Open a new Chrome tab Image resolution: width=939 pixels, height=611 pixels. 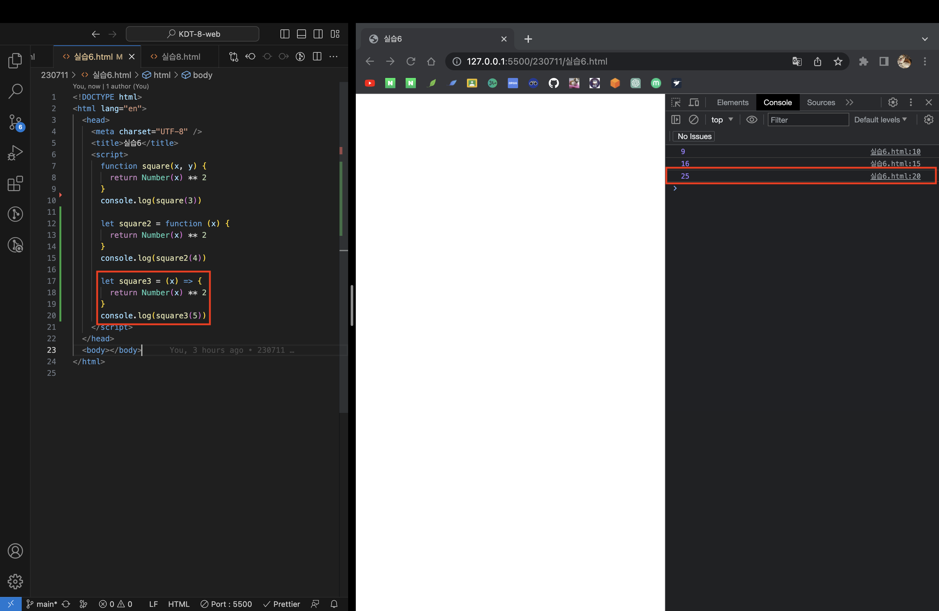528,39
